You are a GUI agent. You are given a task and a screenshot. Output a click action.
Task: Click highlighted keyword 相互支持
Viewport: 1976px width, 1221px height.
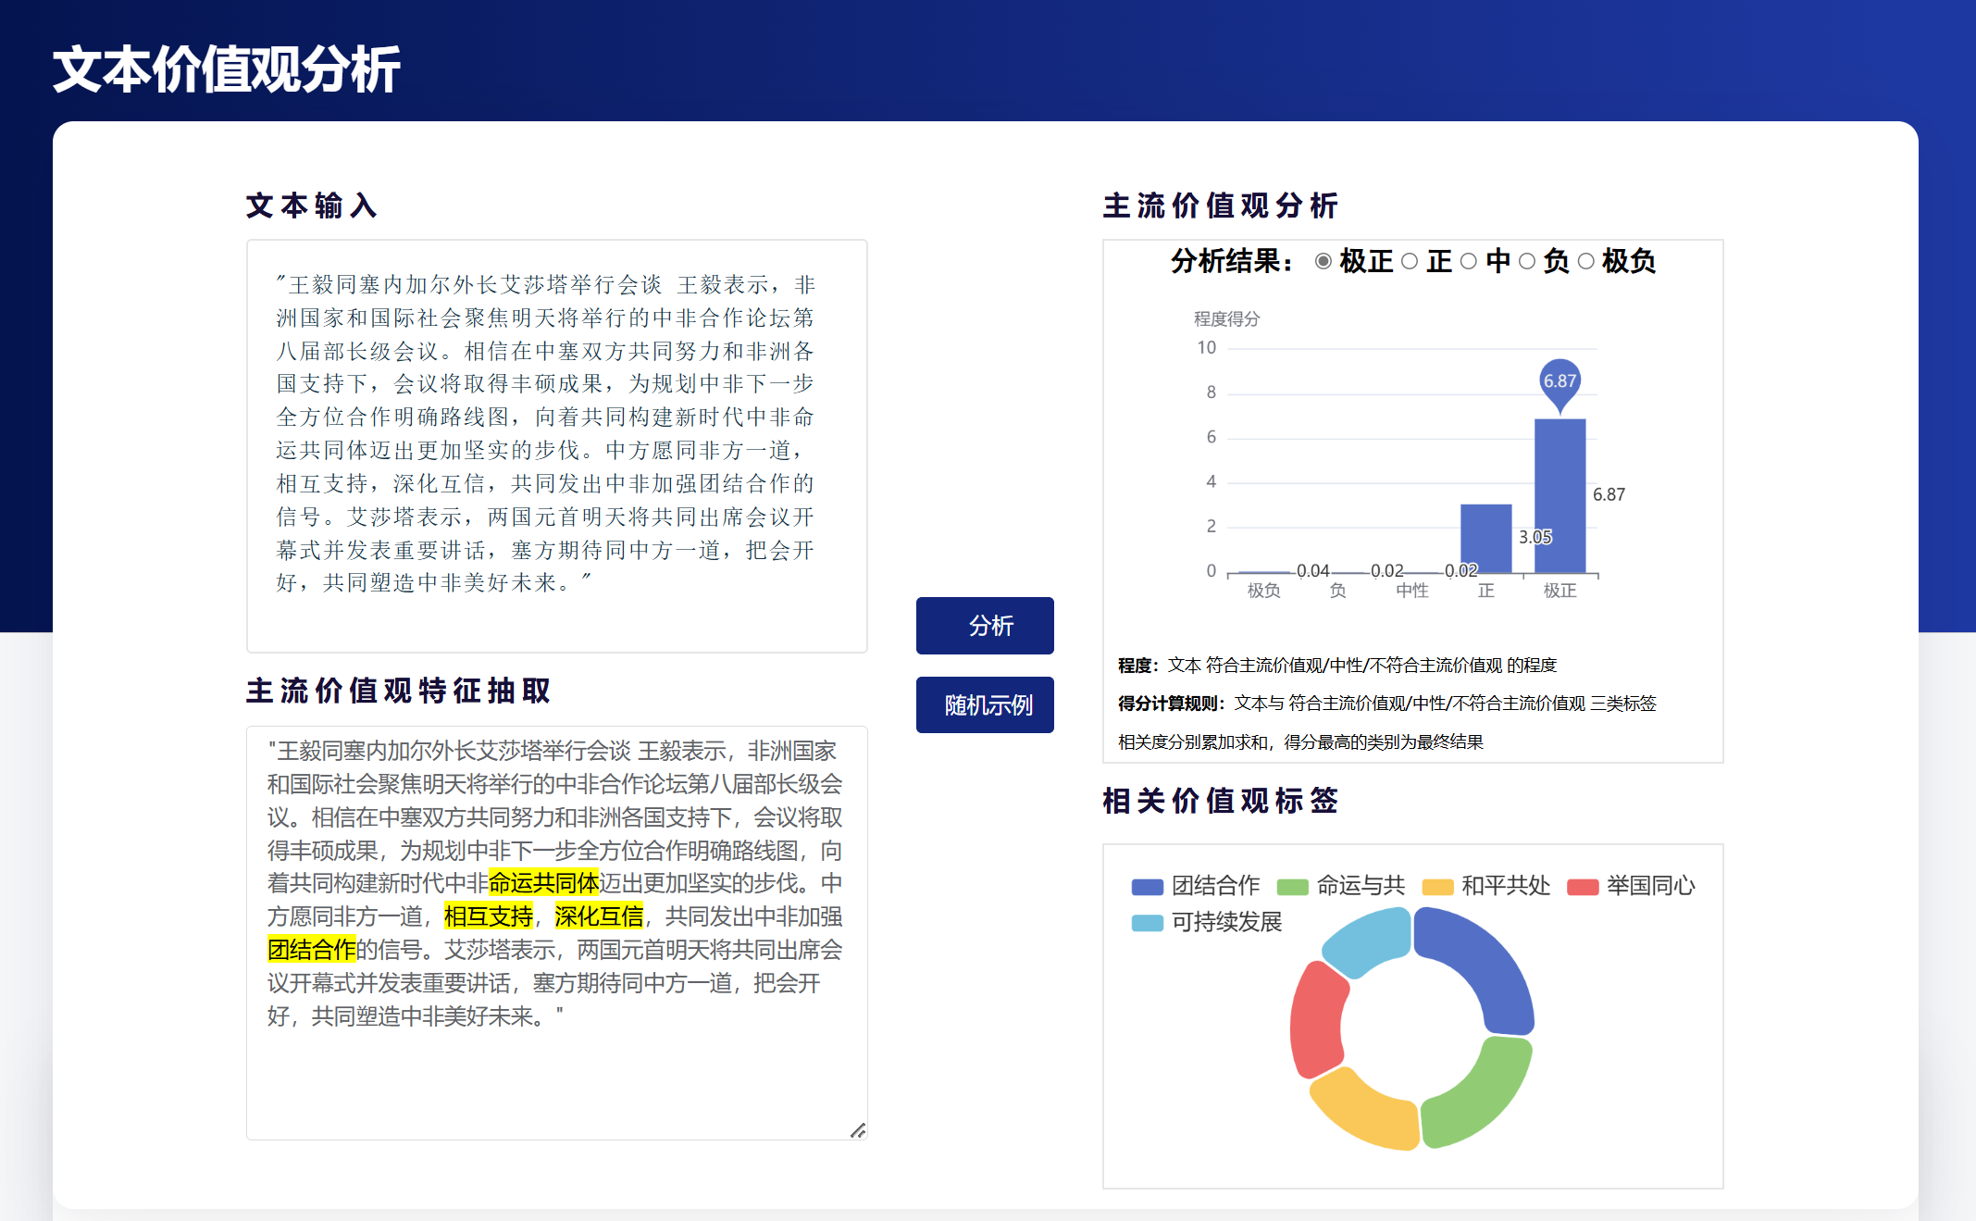(x=489, y=916)
